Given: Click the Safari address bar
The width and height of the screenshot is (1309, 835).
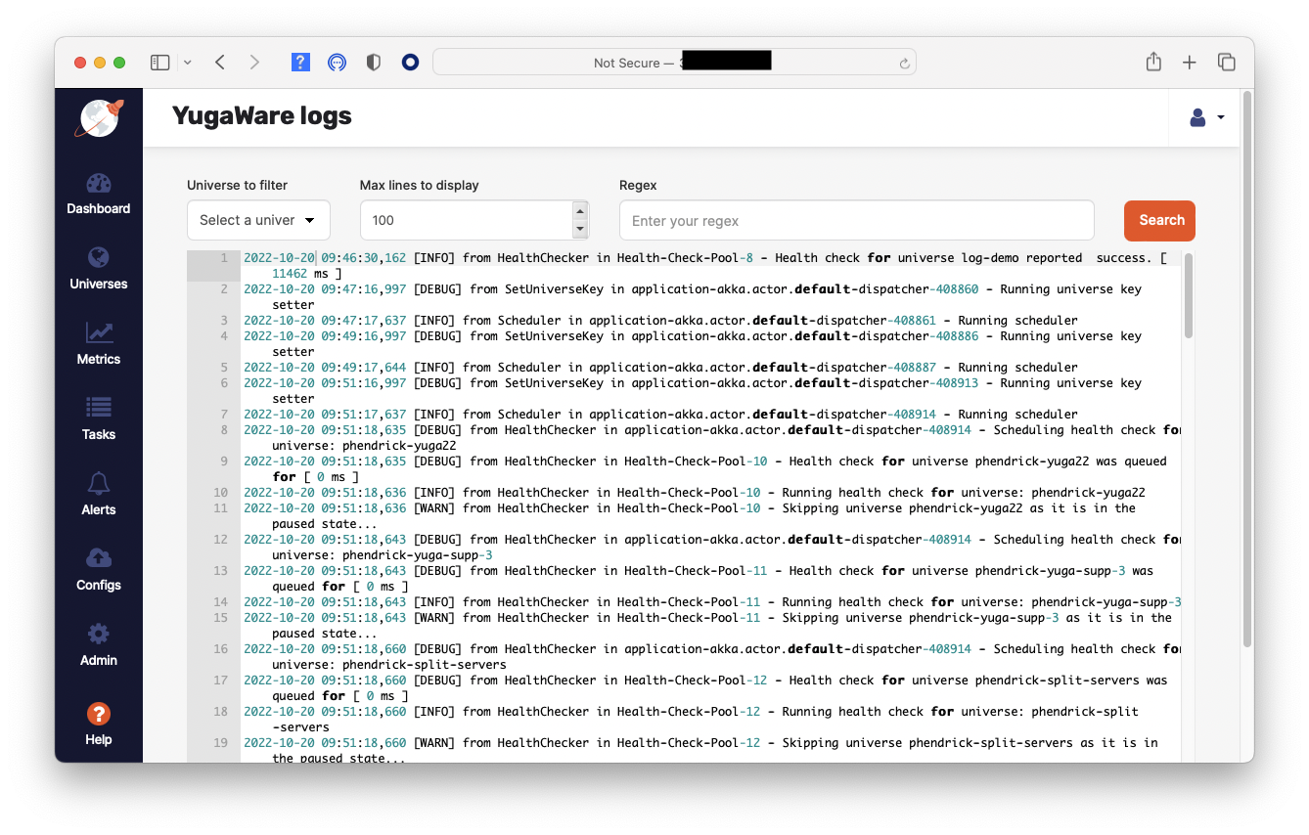Looking at the screenshot, I should (674, 63).
